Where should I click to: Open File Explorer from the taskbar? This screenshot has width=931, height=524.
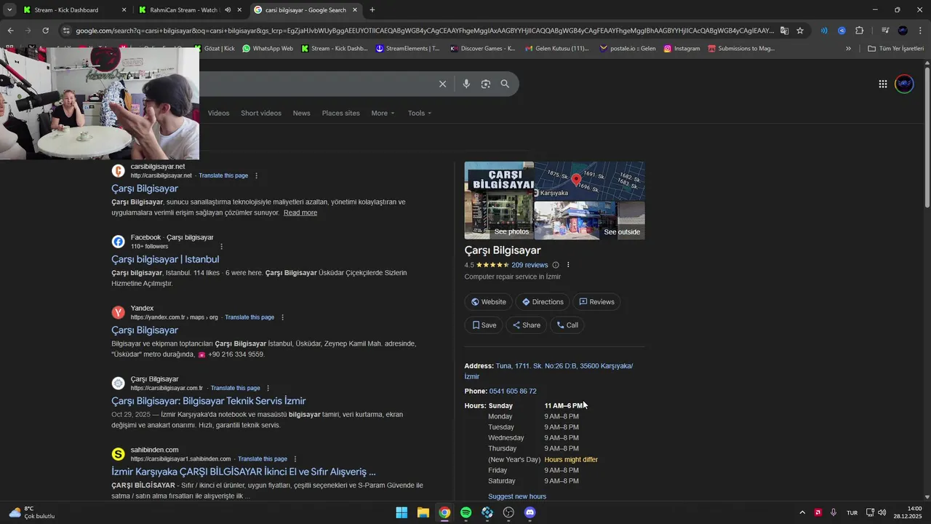click(423, 512)
